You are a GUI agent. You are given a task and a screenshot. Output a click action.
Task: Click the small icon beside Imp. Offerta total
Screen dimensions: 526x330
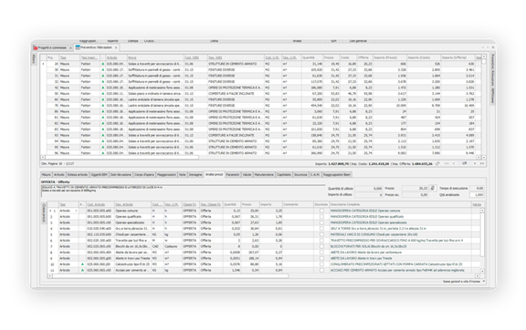(437, 163)
